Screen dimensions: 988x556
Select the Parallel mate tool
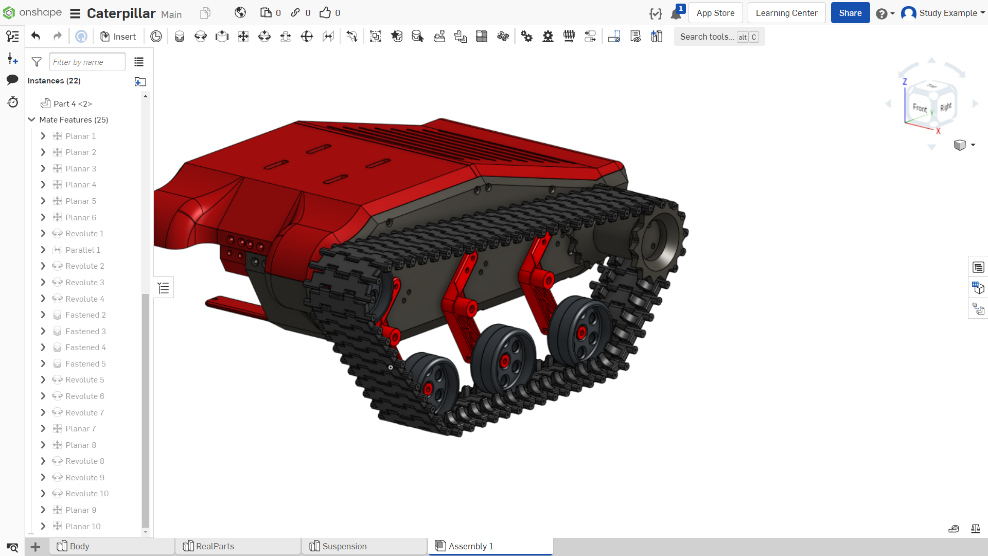(x=328, y=37)
